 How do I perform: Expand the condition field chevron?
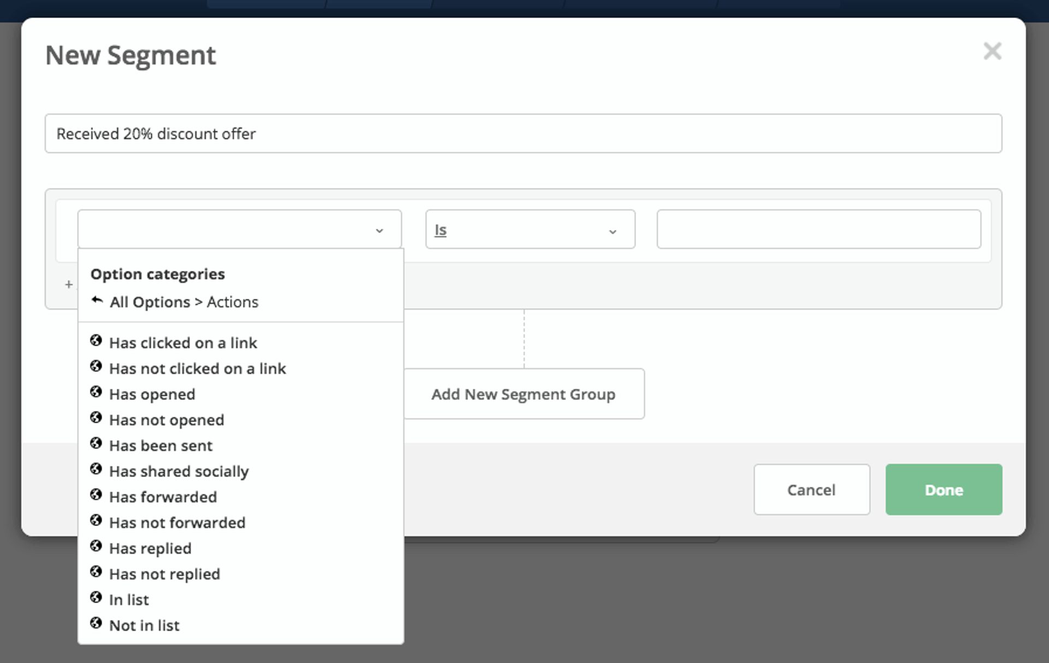[380, 230]
